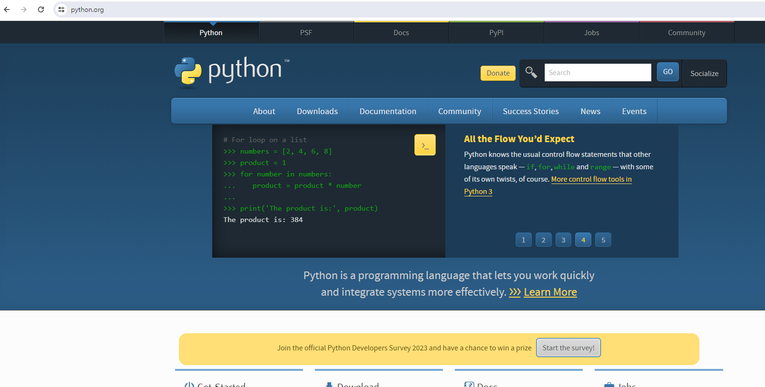Open the Success Stories navigation menu

(x=531, y=111)
